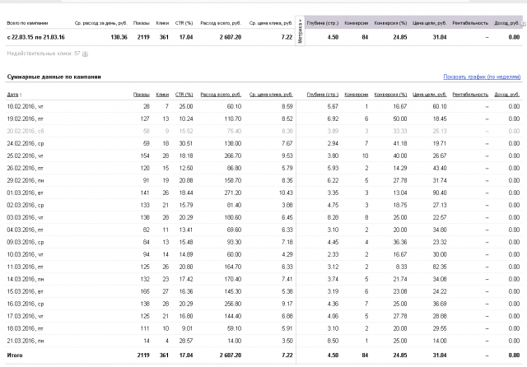Sort daily table by Цена цели column header
This screenshot has height=367, width=527.
pyautogui.click(x=432, y=95)
